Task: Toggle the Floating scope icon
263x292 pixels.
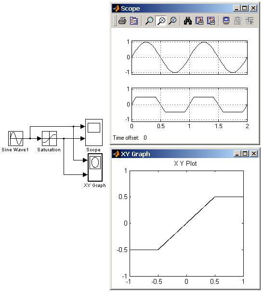Action: coord(226,21)
